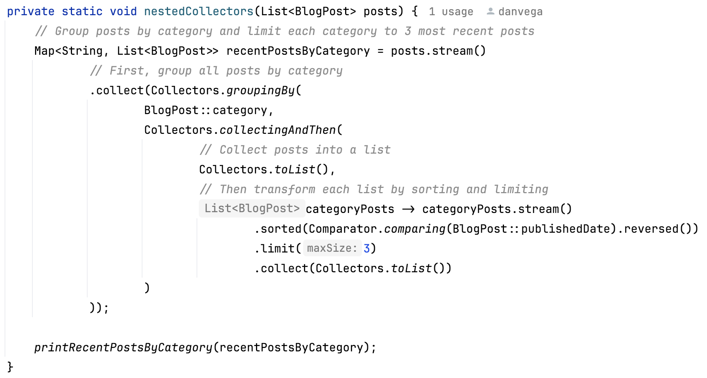Click the nestedCollectors method name
The width and height of the screenshot is (707, 378).
198,11
